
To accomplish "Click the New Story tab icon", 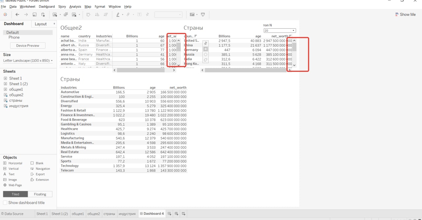I will pyautogui.click(x=184, y=214).
